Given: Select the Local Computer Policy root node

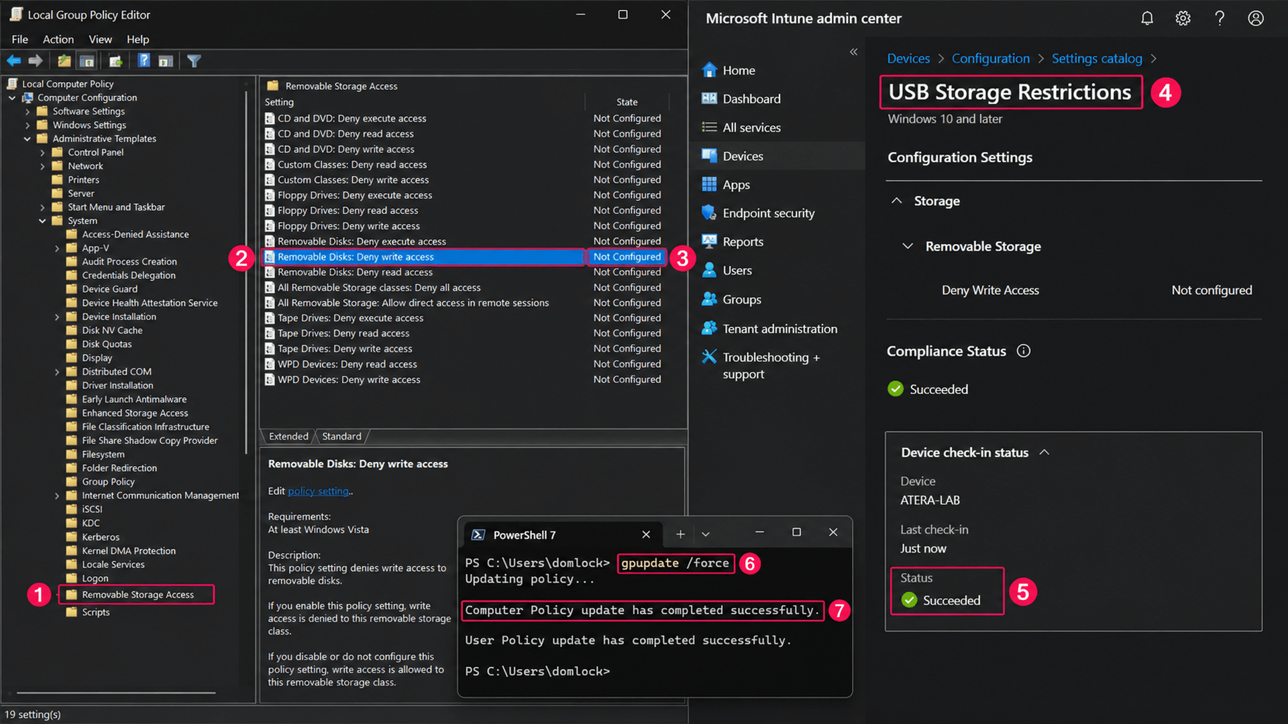Looking at the screenshot, I should coord(67,84).
